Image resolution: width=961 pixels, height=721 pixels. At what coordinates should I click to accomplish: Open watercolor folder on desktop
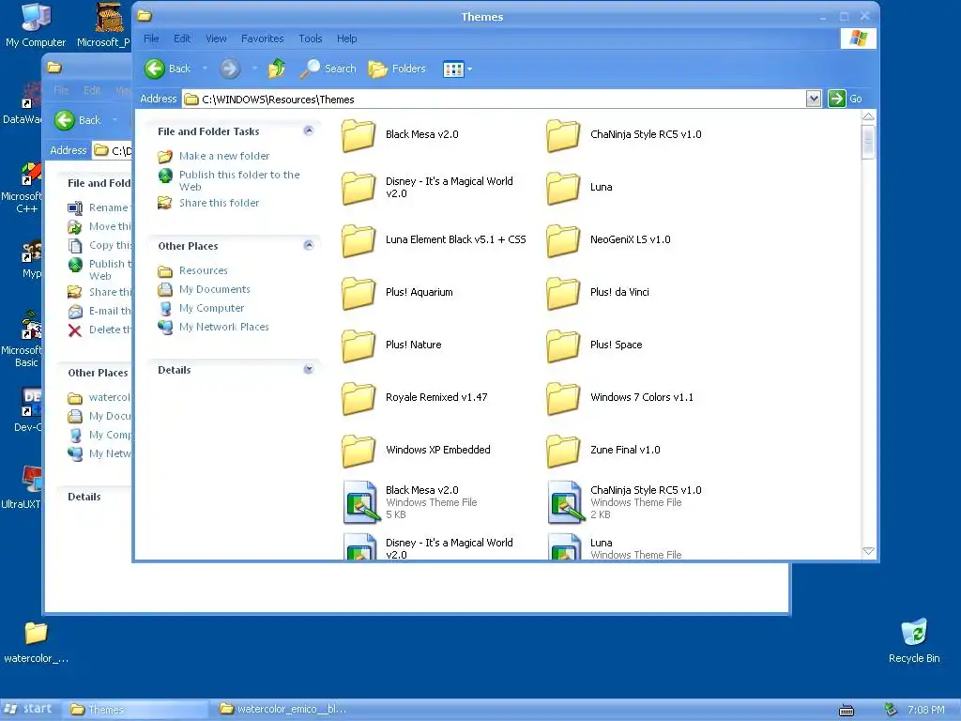[36, 642]
